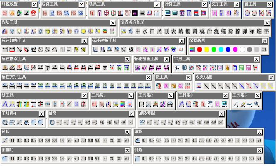Close the 改变线型 toolbar

[271, 77]
